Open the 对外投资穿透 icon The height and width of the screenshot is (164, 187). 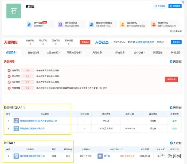pyautogui.click(x=61, y=24)
